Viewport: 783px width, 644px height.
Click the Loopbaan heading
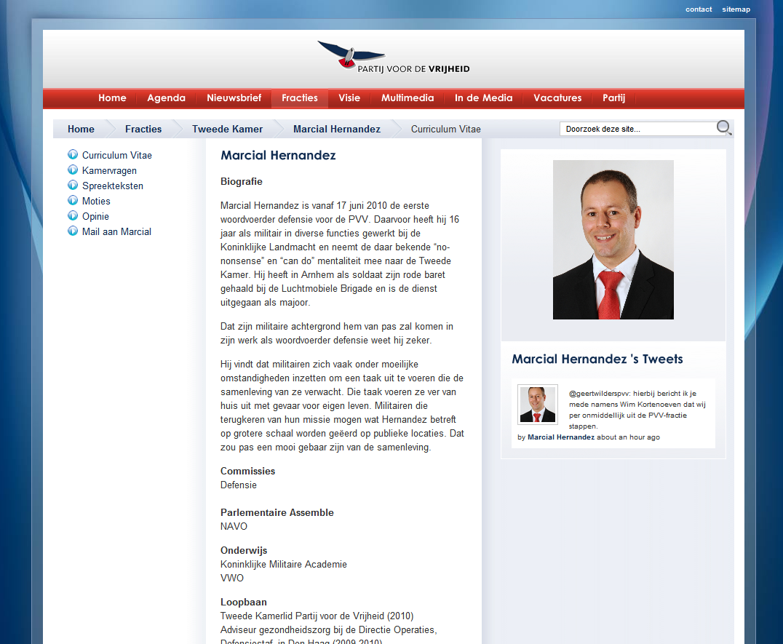(244, 603)
